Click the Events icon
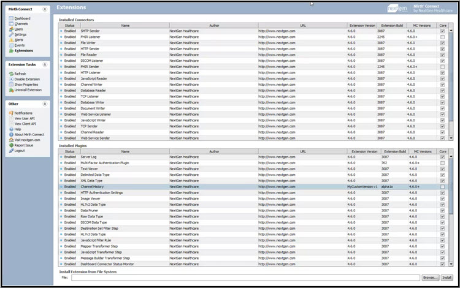The image size is (460, 288). 11,45
